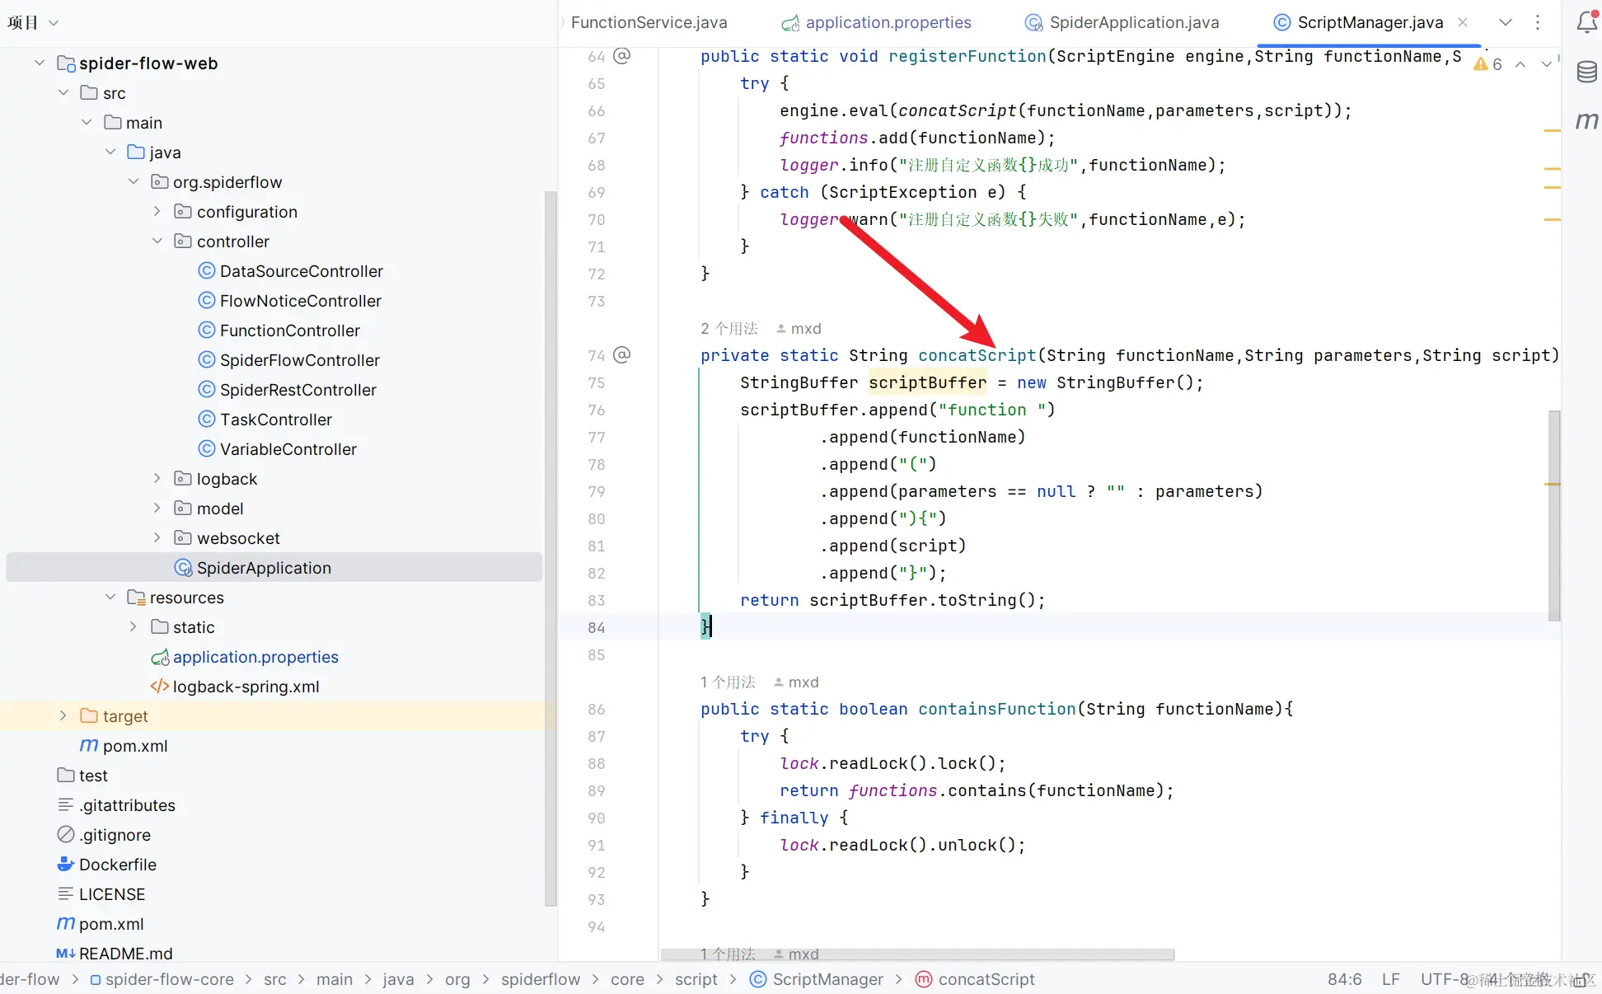Close the ScriptManager.java tab

click(x=1463, y=22)
